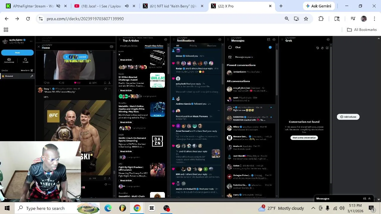Open Top Articles column settings gear

point(166,40)
